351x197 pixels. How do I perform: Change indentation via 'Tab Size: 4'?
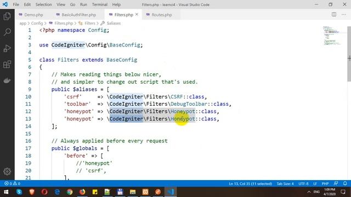point(285,184)
